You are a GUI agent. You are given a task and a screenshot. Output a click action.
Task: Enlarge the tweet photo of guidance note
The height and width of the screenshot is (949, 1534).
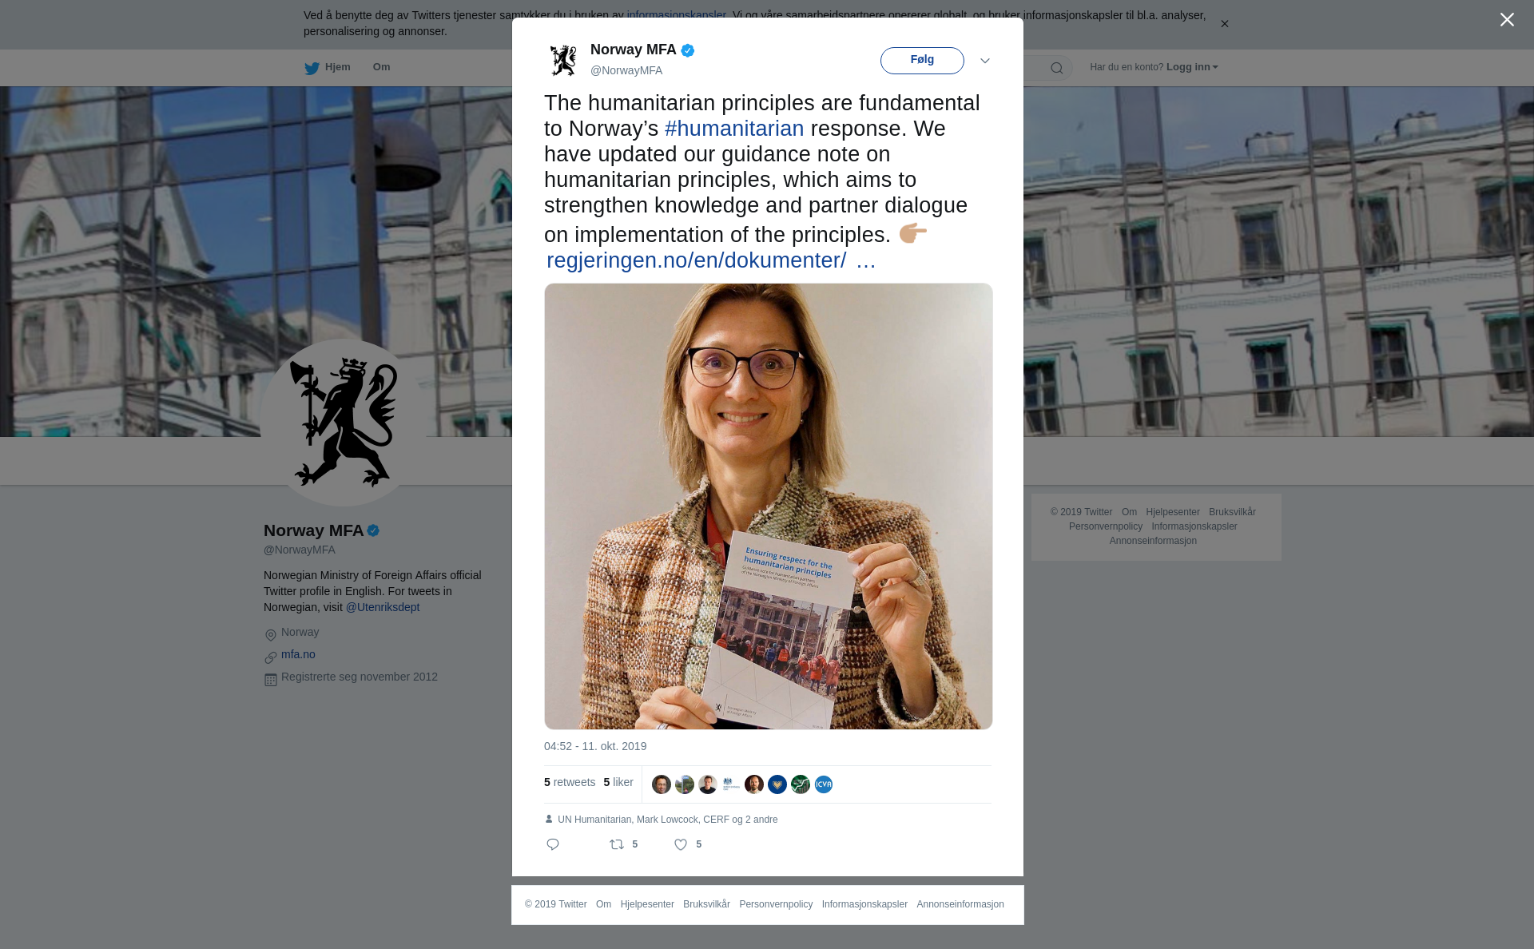point(769,506)
